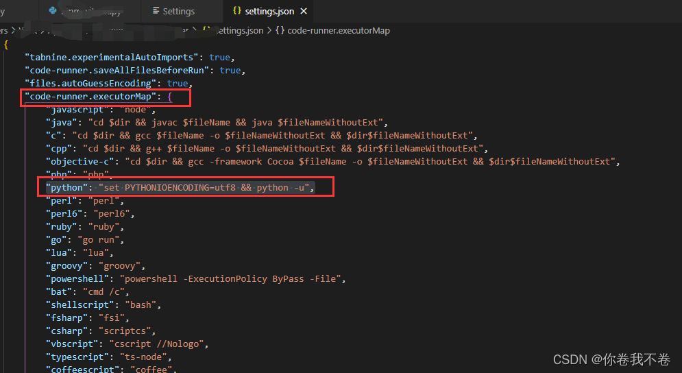Image resolution: width=682 pixels, height=373 pixels.
Task: Click true value of tabnine.experimentalAutoImports
Action: [220, 58]
